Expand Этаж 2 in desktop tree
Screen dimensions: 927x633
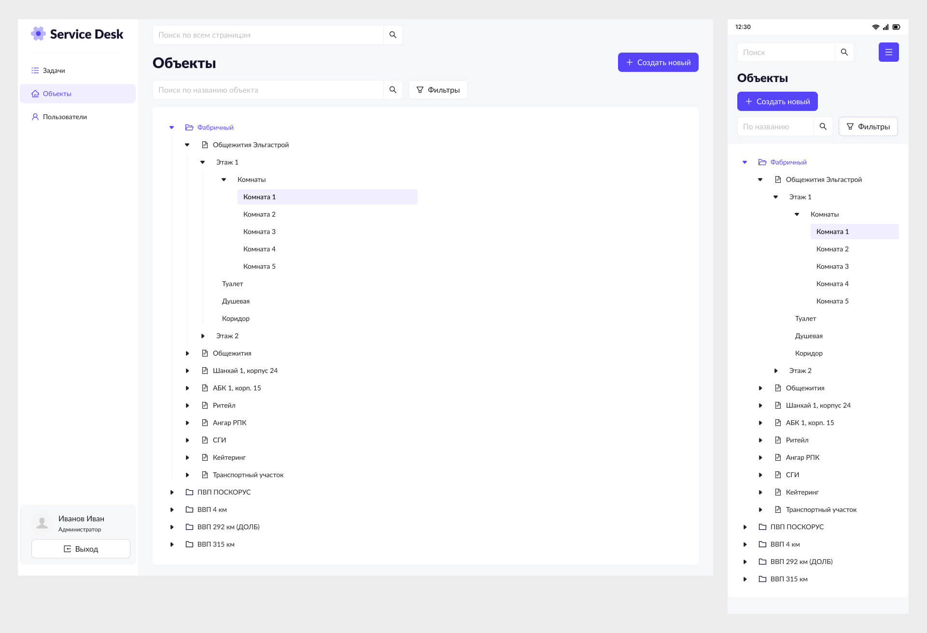tap(203, 336)
